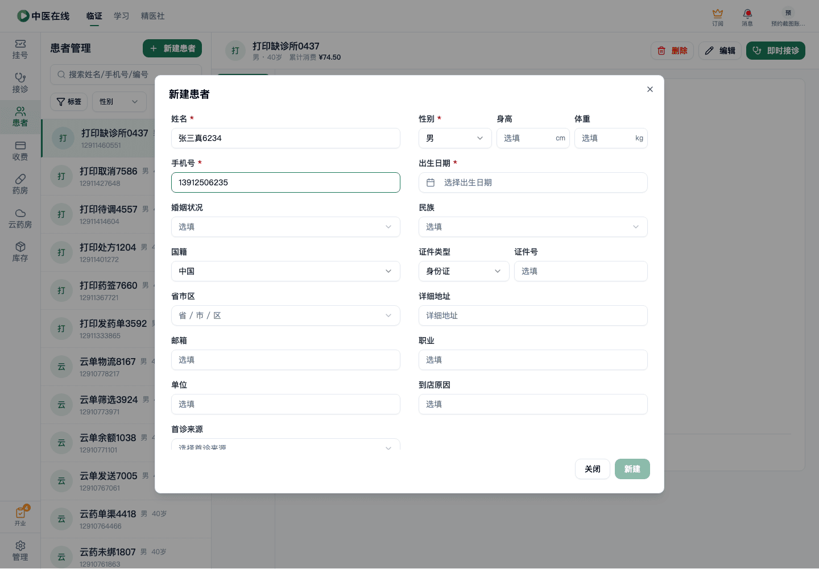Viewport: 819px width, 569px height.
Task: Click the 邮箱 input field
Action: pyautogui.click(x=286, y=360)
